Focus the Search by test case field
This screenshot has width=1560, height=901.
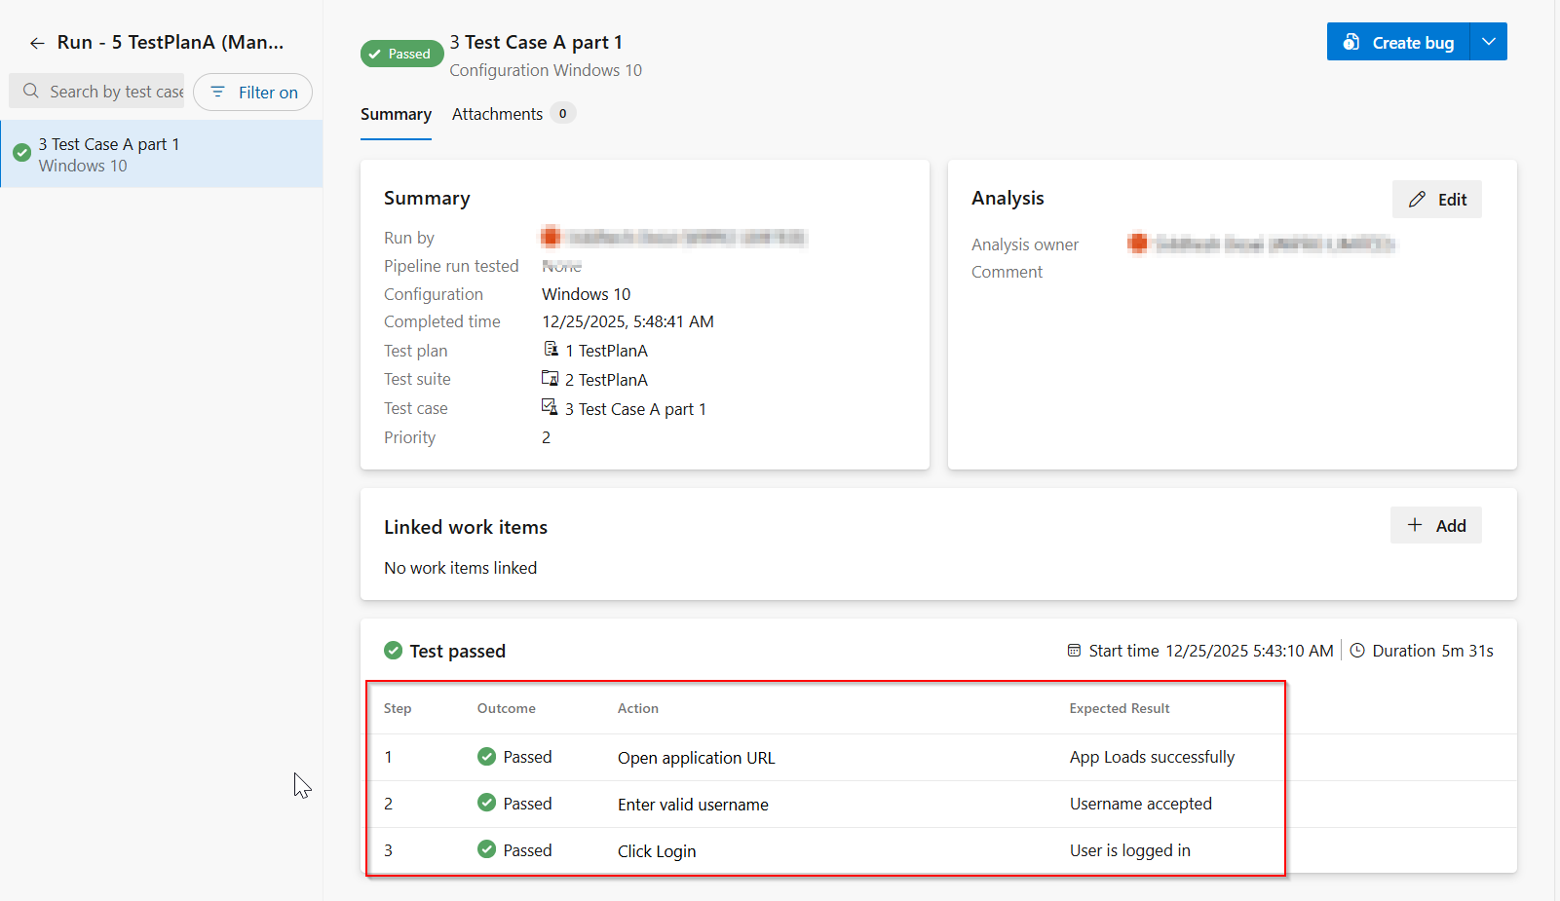pyautogui.click(x=96, y=91)
